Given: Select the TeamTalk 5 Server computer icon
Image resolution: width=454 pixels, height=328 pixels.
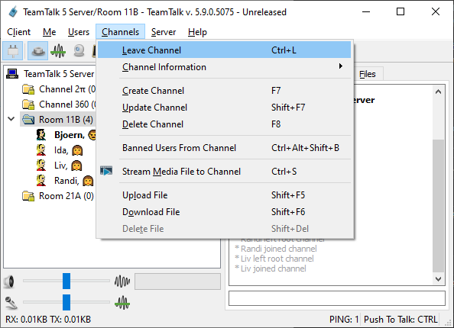Looking at the screenshot, I should point(12,74).
